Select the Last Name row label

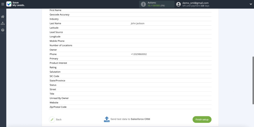[x=55, y=23]
